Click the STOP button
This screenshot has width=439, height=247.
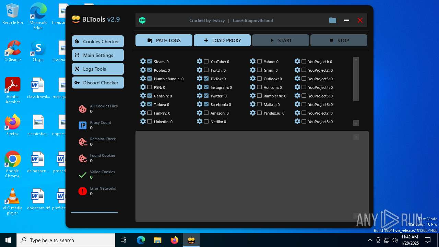point(339,40)
